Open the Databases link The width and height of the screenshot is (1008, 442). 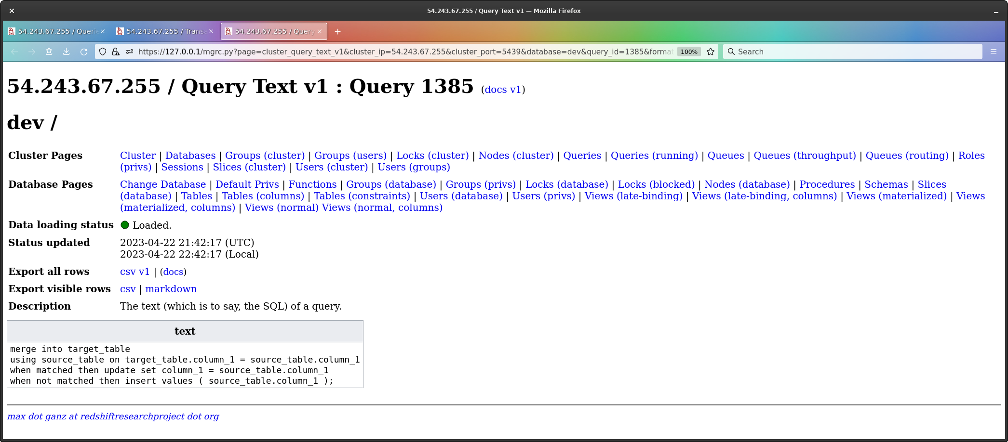click(190, 156)
